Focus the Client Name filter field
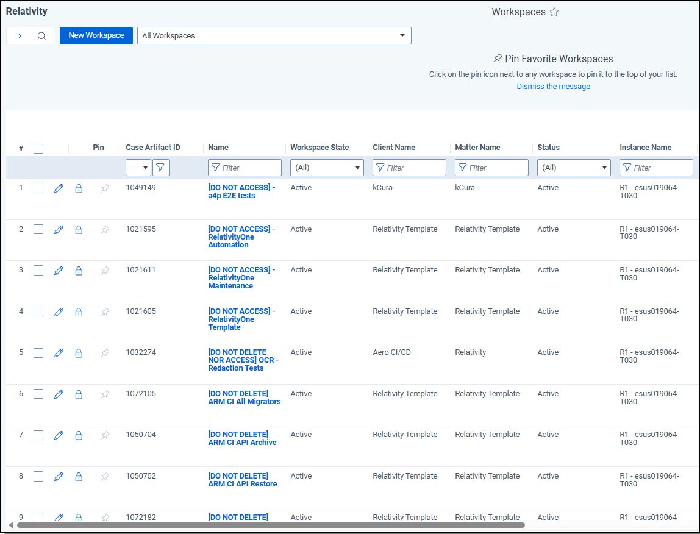 pos(409,168)
